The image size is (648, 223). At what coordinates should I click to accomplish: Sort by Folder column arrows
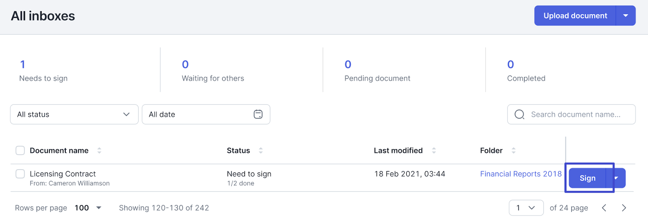[514, 151]
